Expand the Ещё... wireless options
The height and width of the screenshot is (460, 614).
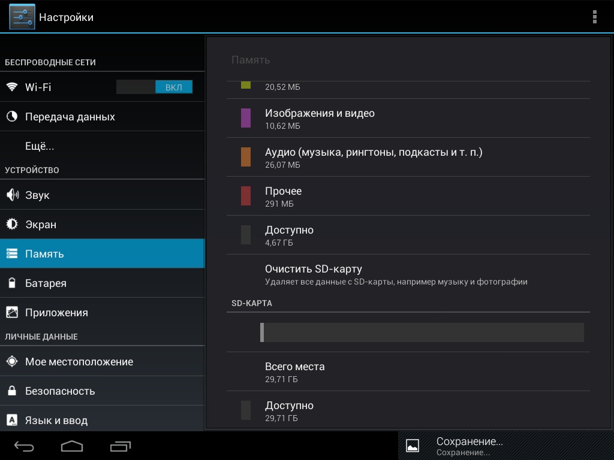(40, 146)
